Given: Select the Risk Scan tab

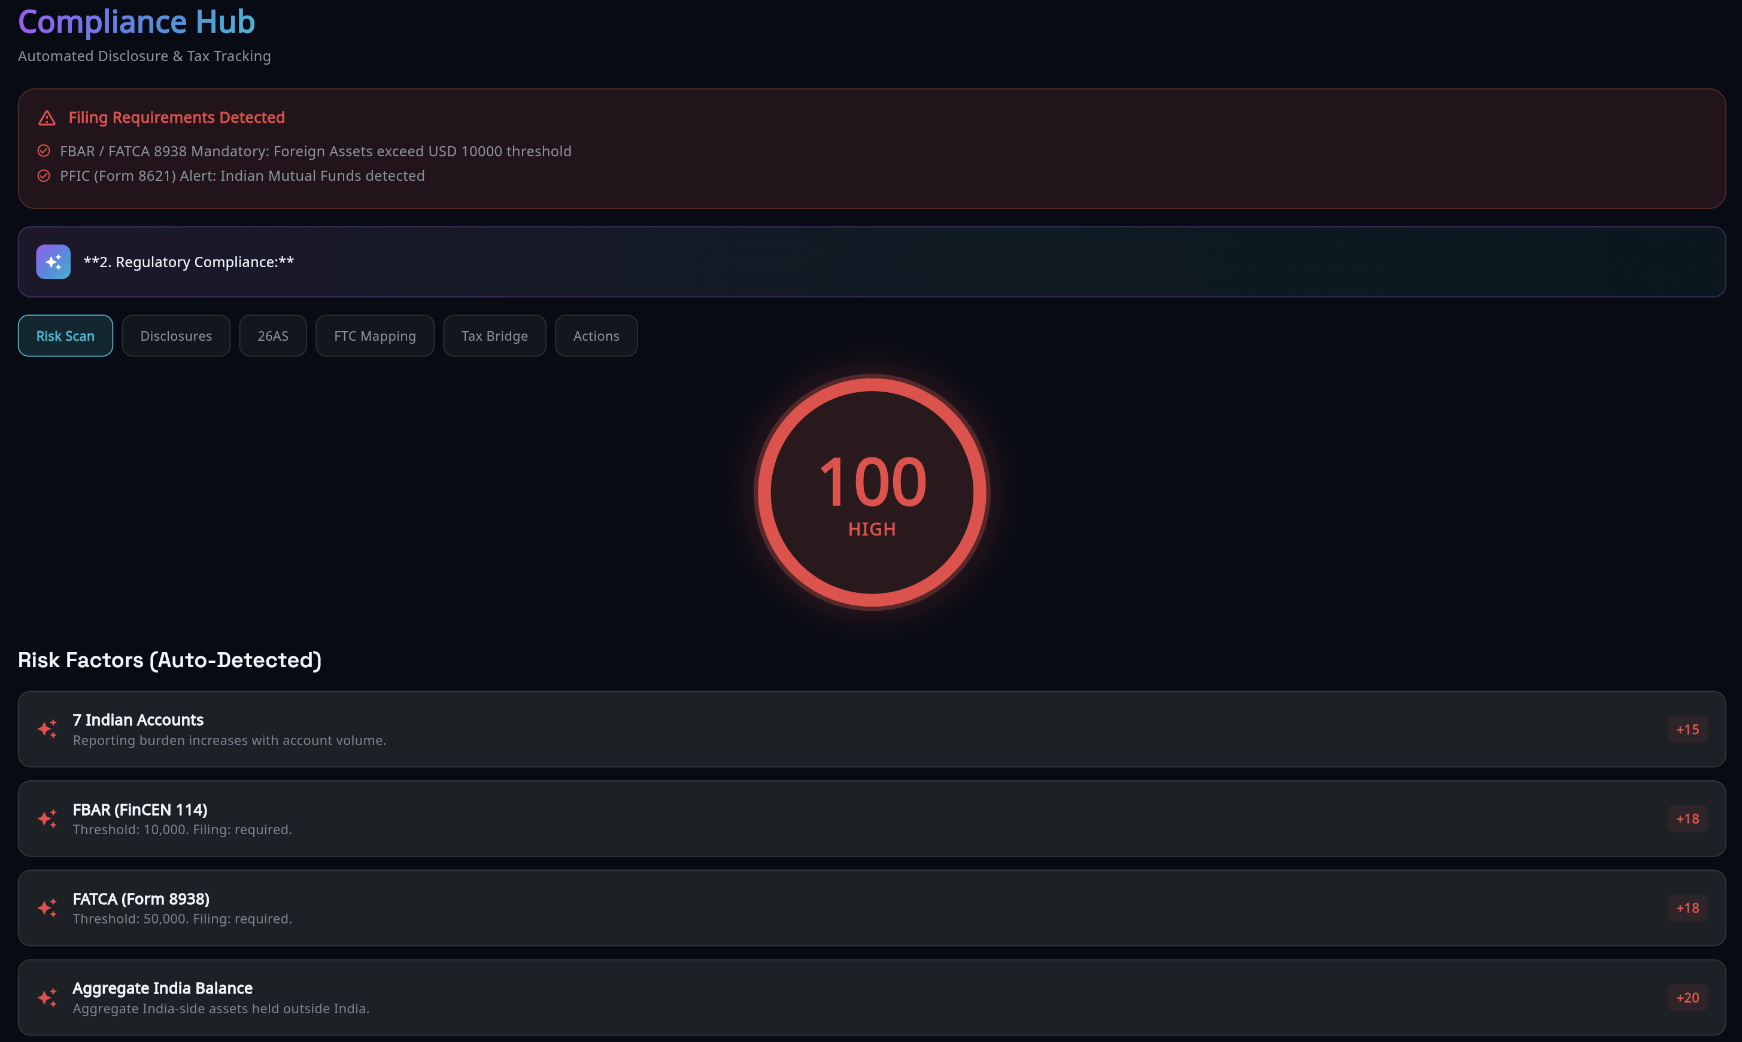Looking at the screenshot, I should pos(65,335).
